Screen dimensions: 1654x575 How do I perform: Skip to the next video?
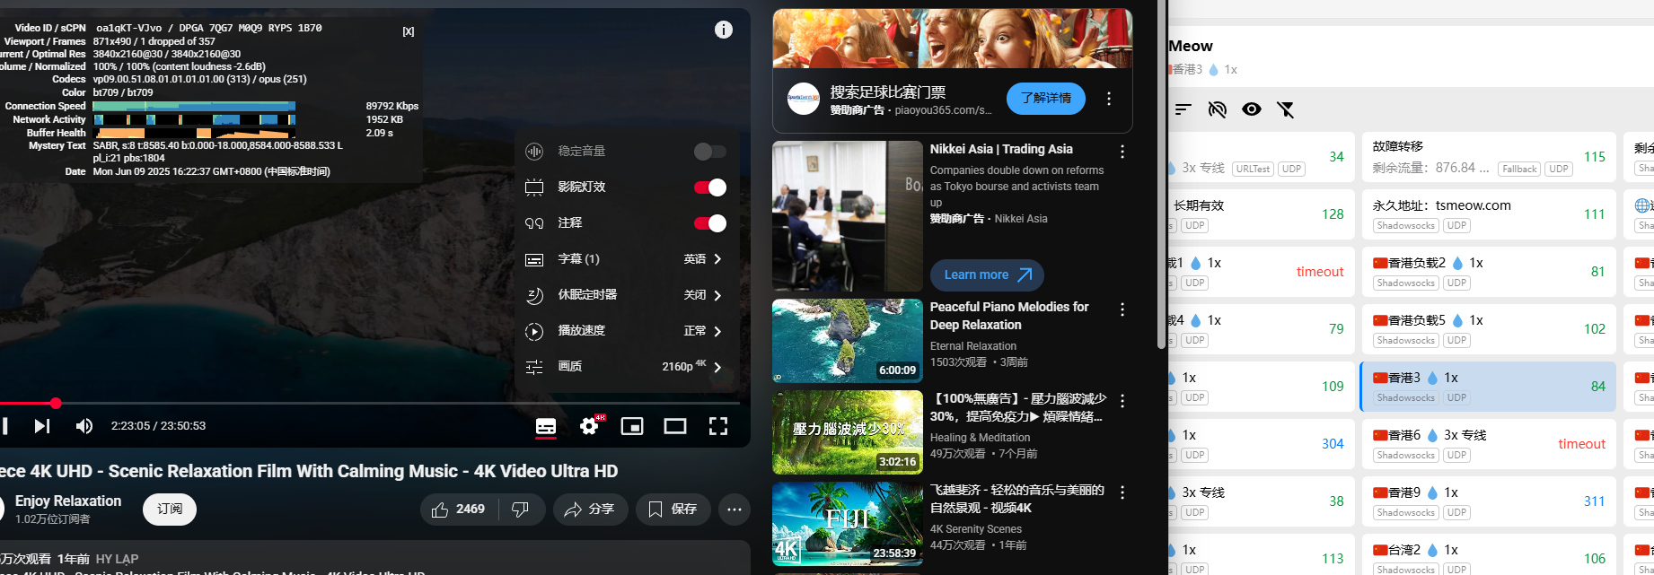42,426
